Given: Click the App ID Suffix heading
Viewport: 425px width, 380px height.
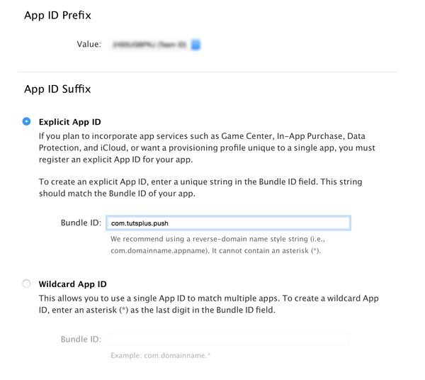Looking at the screenshot, I should pos(57,89).
